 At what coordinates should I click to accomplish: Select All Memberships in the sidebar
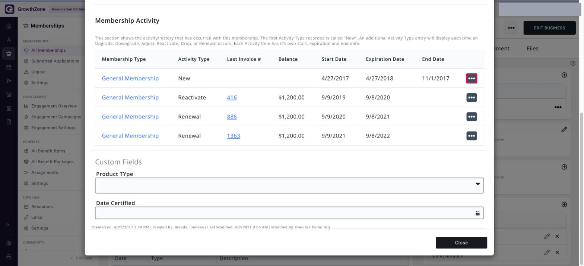coord(48,50)
